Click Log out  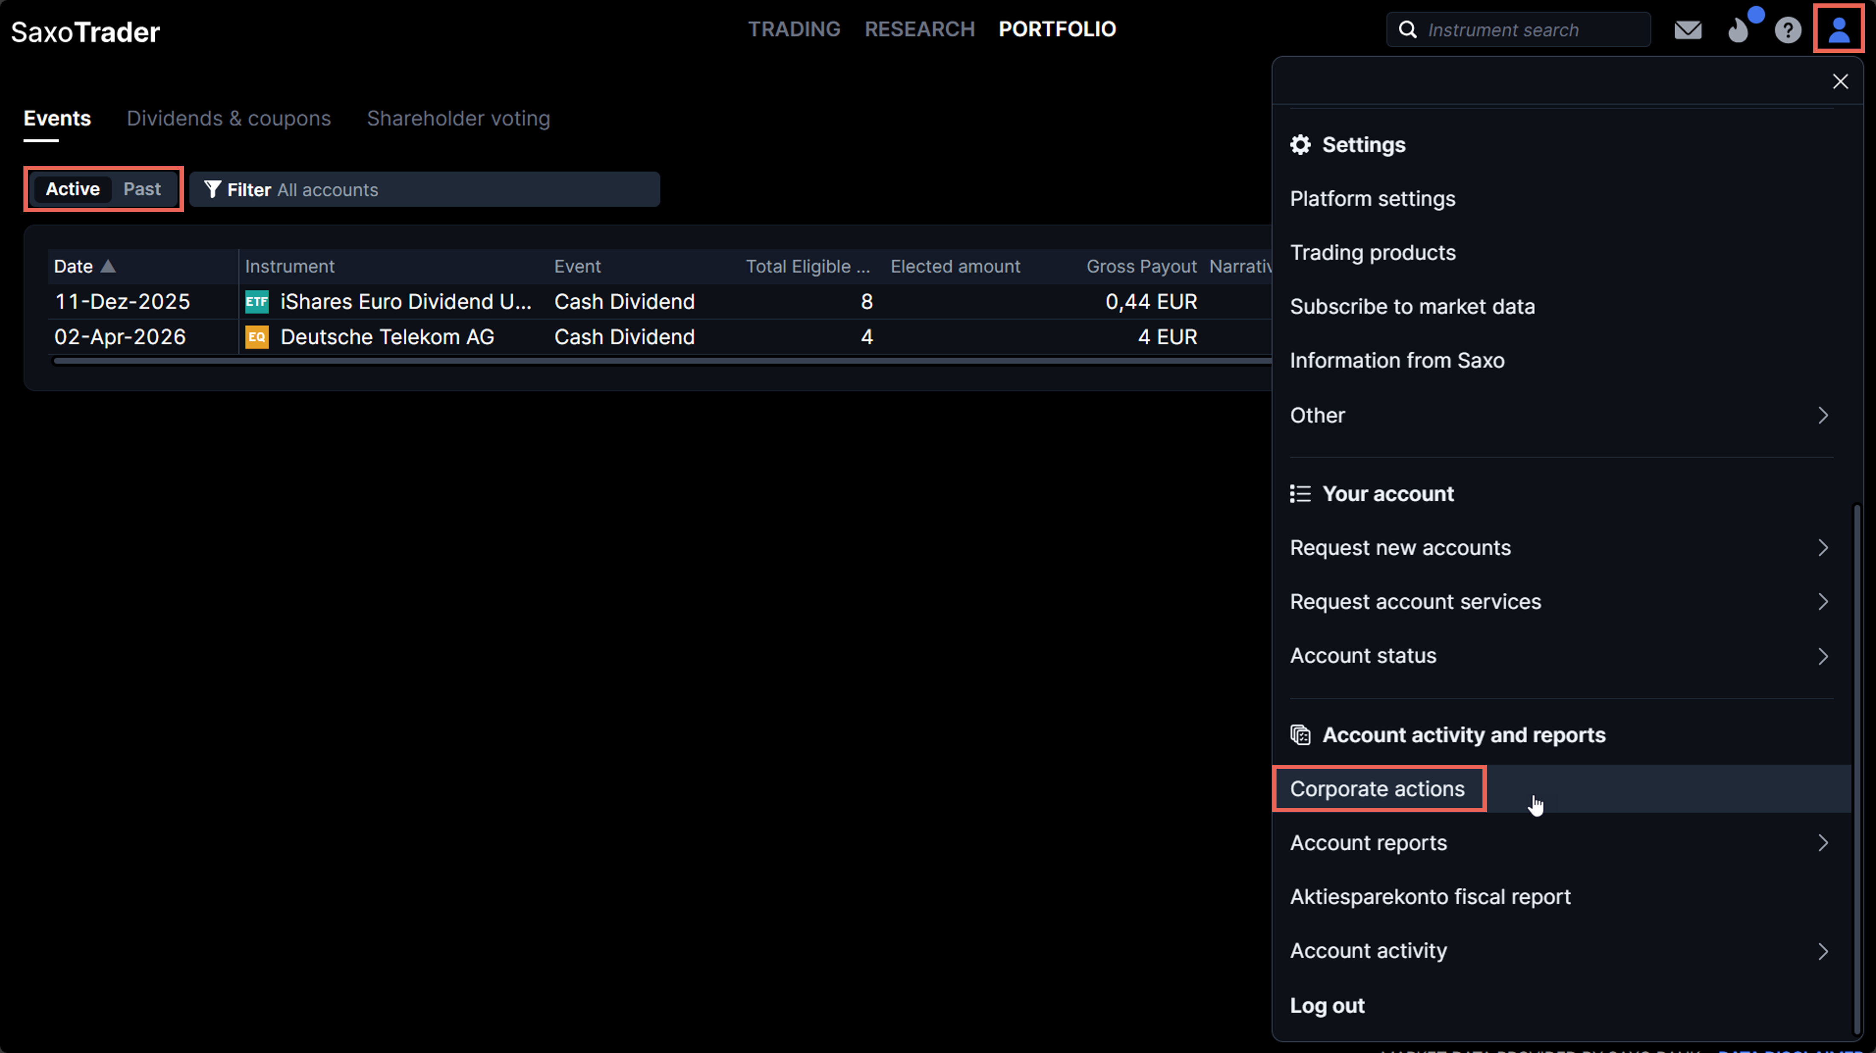(x=1327, y=1005)
